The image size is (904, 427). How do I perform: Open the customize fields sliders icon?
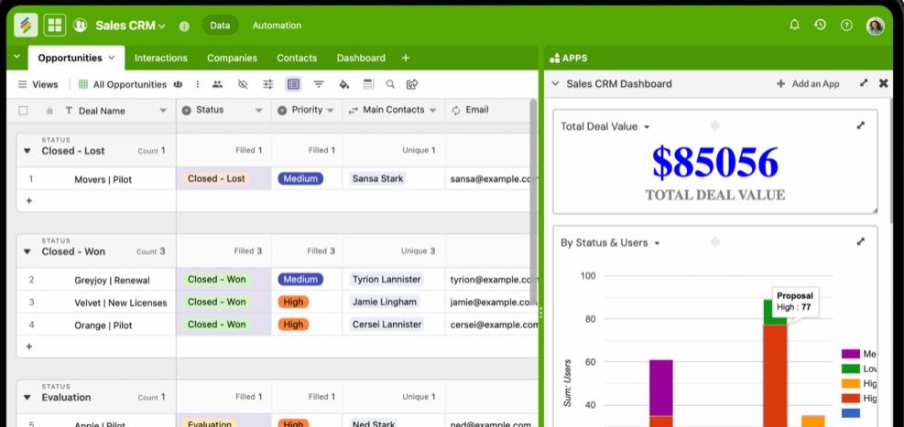(268, 85)
